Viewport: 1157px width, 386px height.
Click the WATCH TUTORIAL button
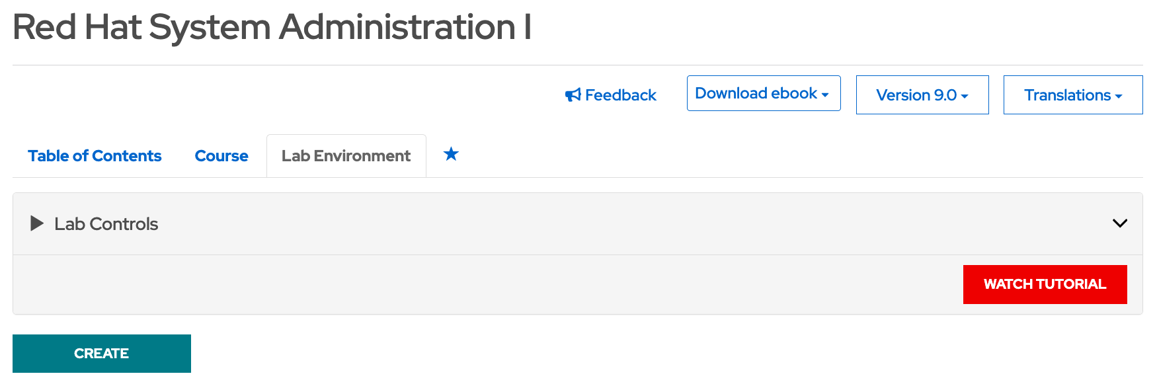(1045, 284)
